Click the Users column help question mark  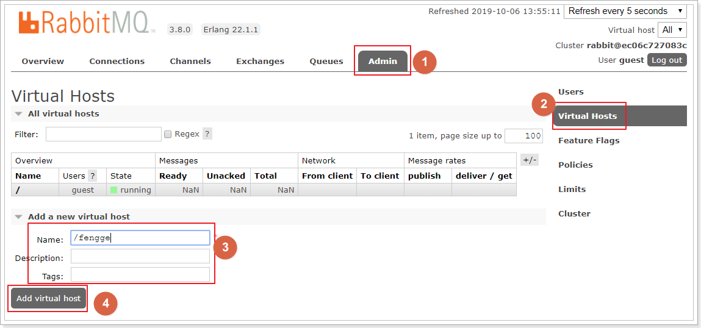point(92,176)
